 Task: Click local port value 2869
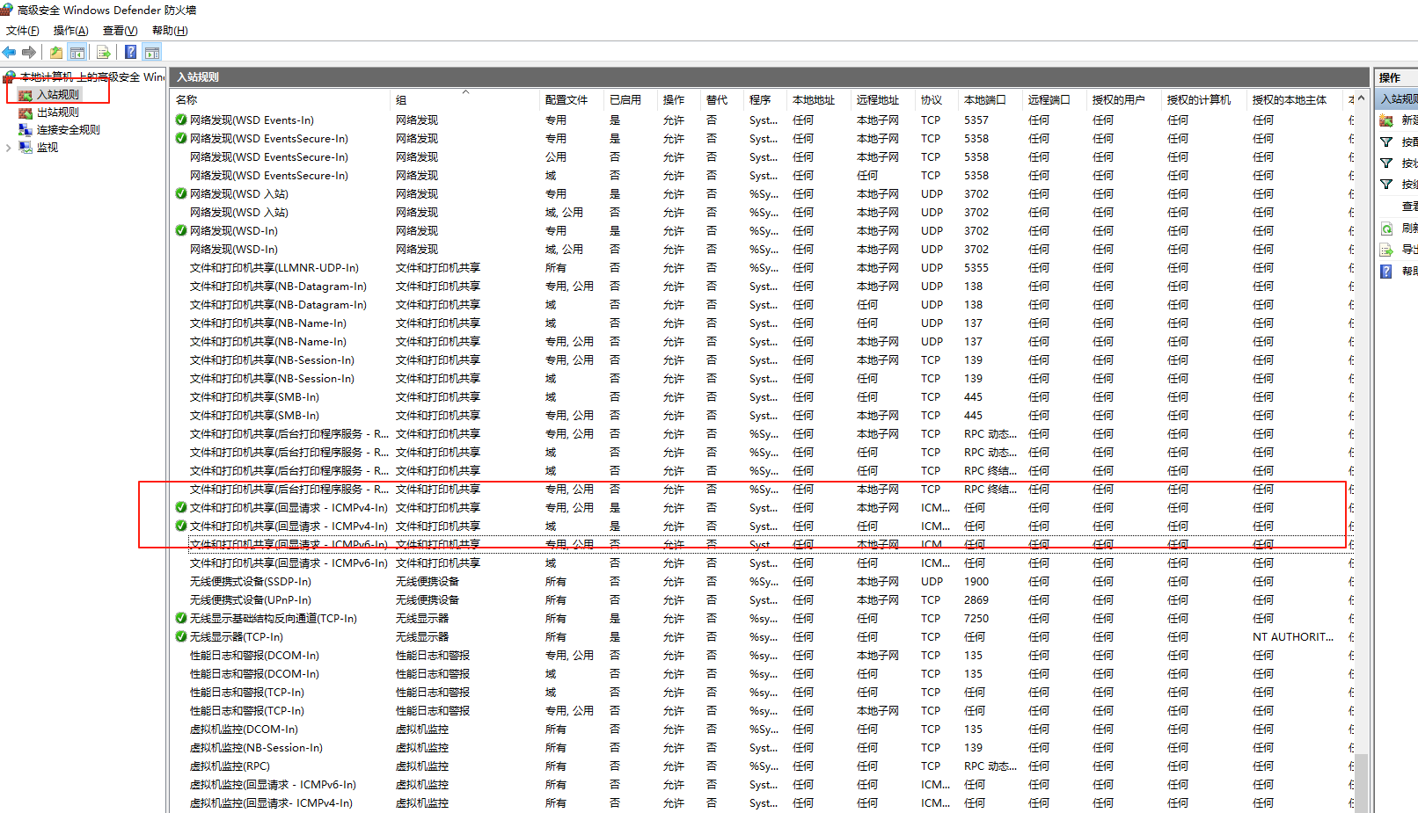pos(976,600)
